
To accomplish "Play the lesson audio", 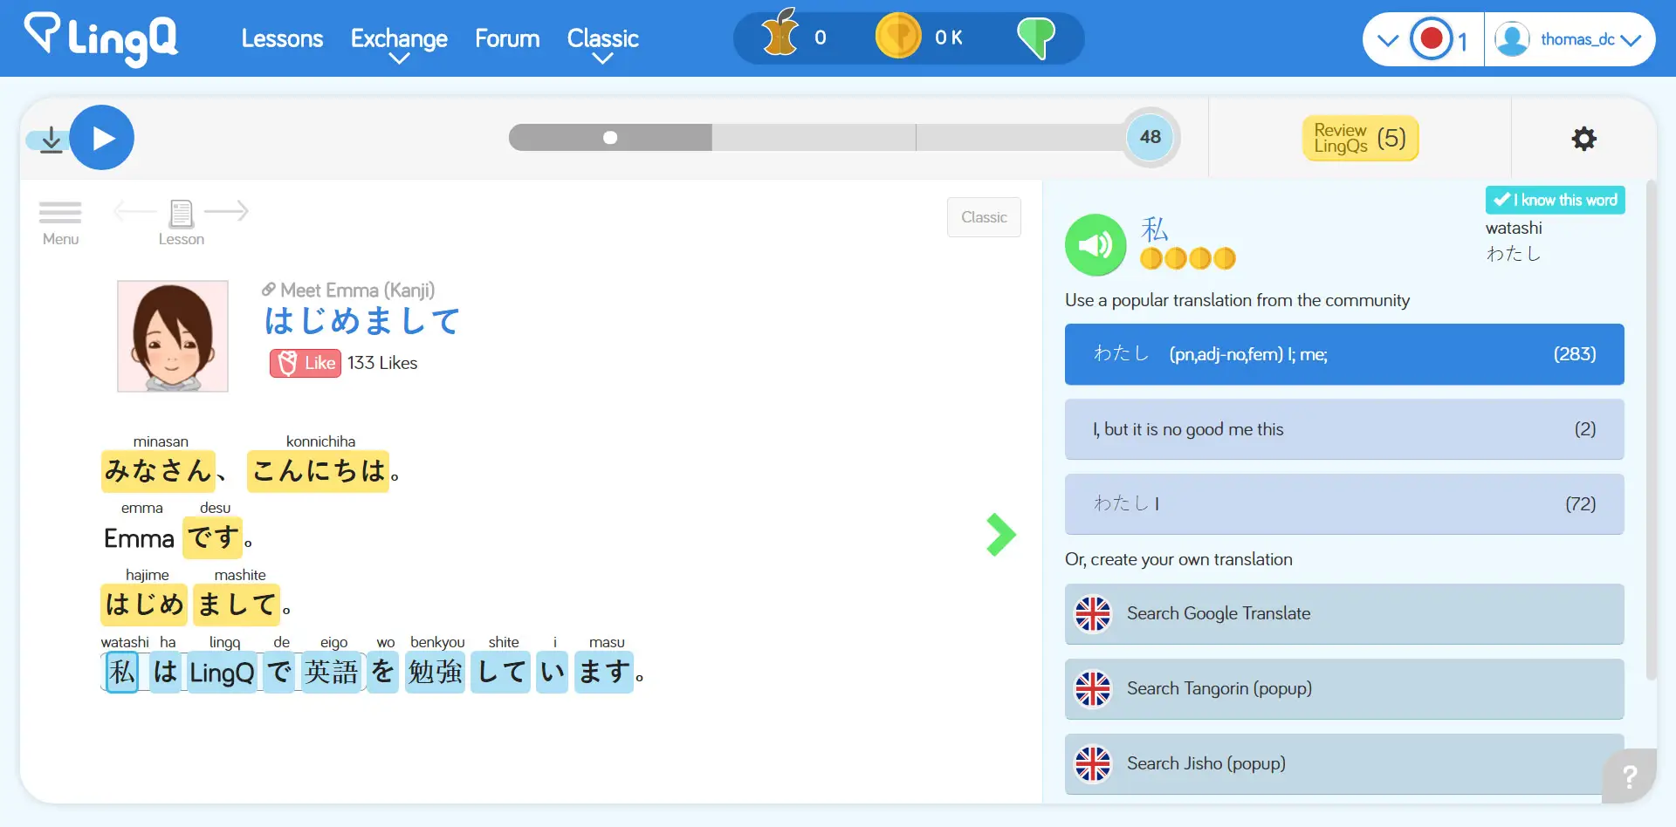I will pyautogui.click(x=102, y=137).
